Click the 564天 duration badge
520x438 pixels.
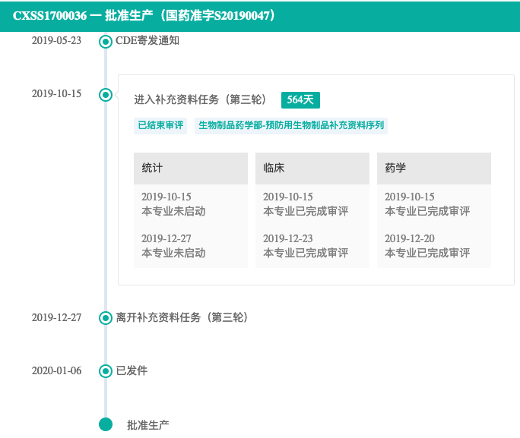(300, 100)
